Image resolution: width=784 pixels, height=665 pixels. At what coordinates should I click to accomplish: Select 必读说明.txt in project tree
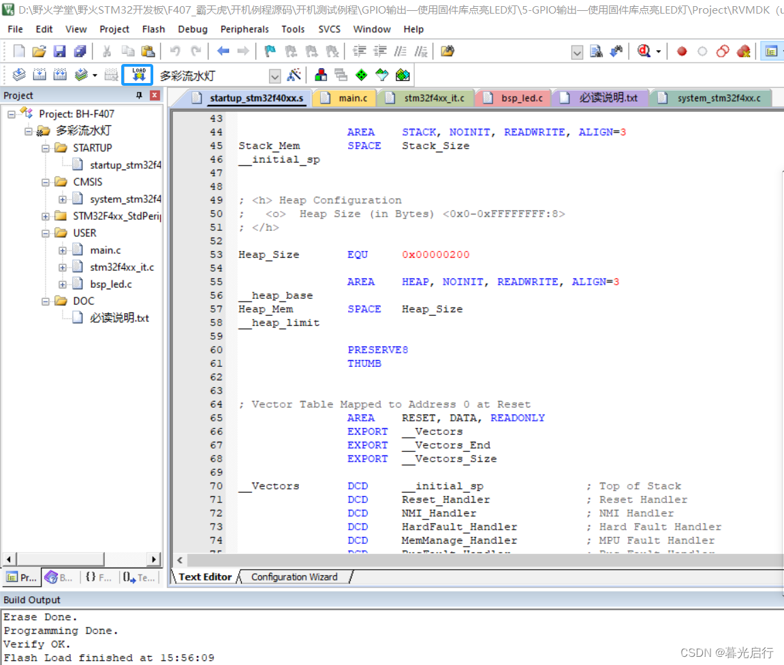(x=119, y=318)
